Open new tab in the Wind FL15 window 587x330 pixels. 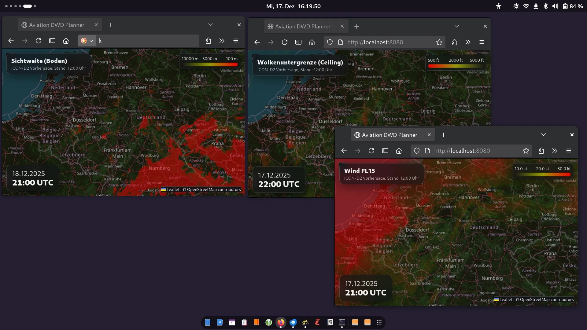[x=443, y=135]
